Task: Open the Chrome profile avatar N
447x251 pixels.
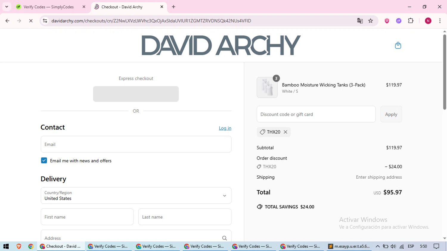Action: click(x=428, y=21)
